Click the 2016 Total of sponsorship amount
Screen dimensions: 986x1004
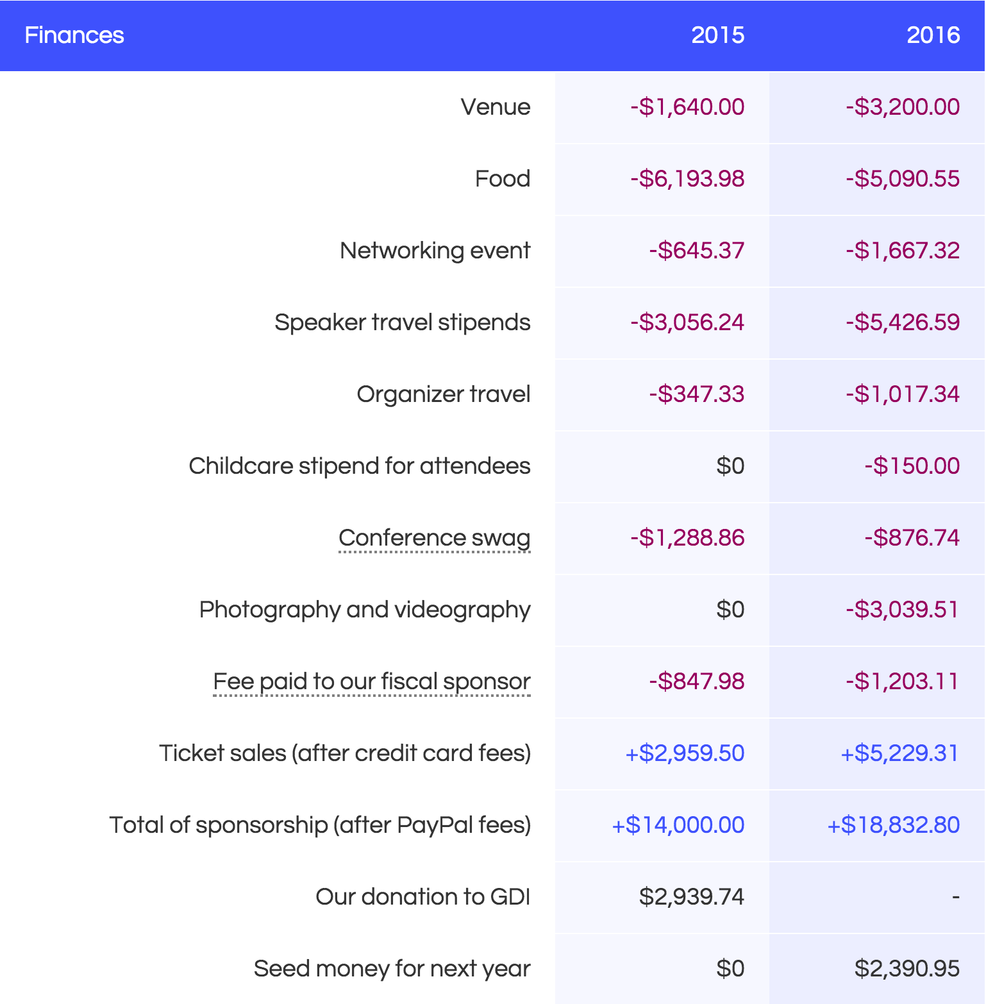[893, 825]
